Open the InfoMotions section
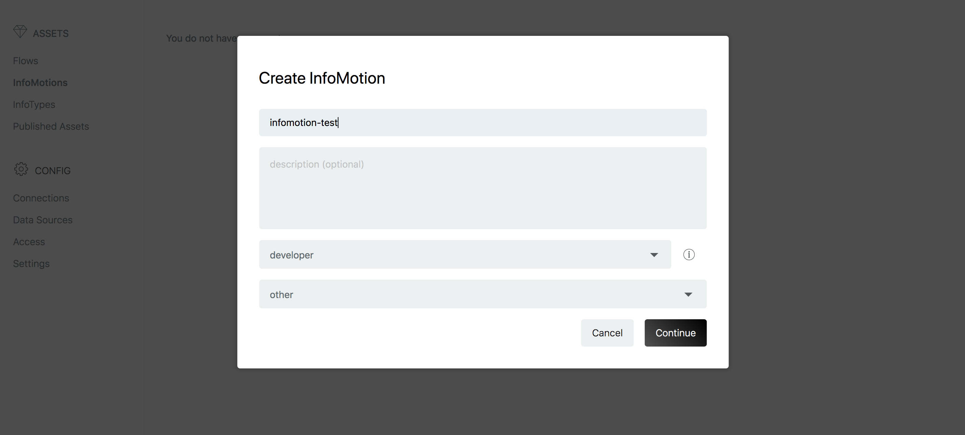 click(40, 82)
